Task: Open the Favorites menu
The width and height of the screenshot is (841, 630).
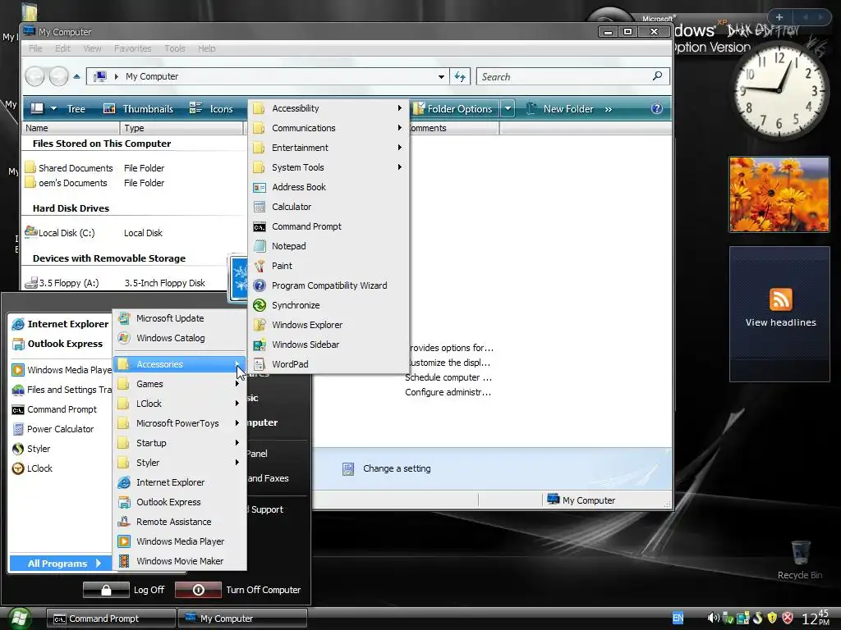Action: 132,48
